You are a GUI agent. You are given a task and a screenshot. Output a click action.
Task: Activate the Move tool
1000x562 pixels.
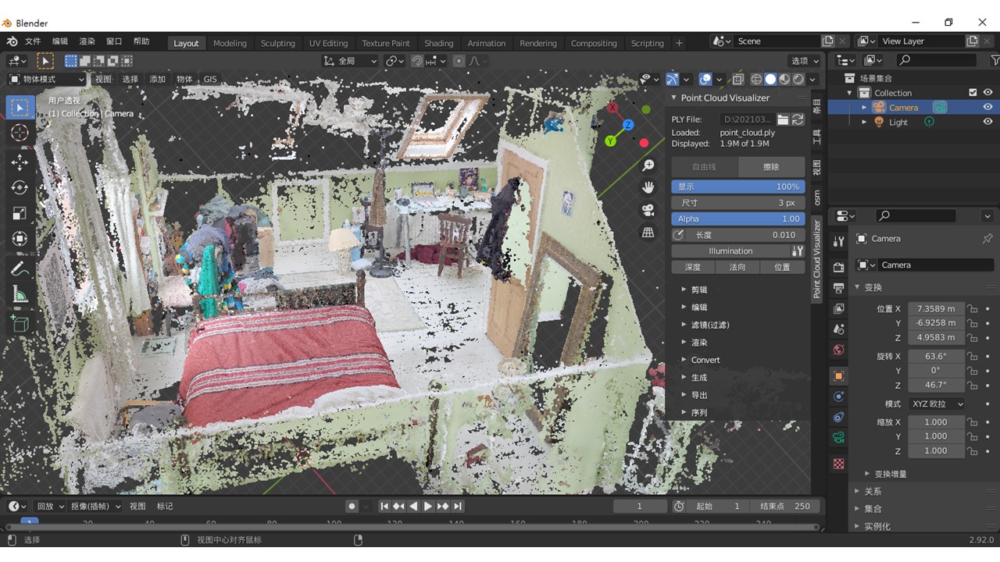[20, 162]
